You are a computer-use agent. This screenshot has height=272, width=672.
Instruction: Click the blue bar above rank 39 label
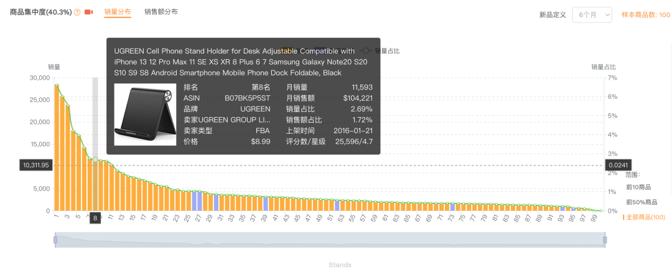coord(266,204)
